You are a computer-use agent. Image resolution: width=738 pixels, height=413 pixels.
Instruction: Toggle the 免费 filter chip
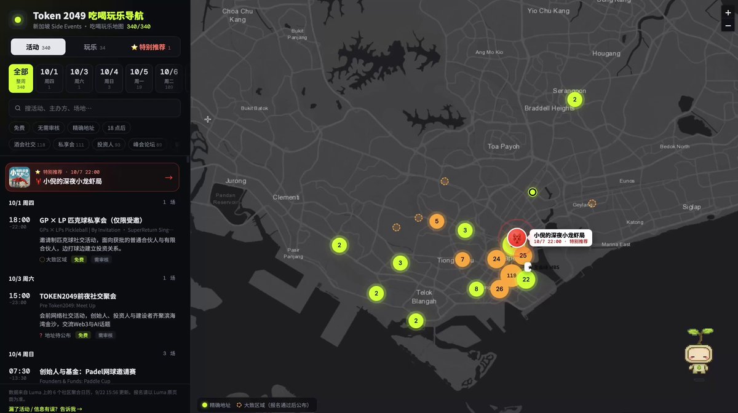(20, 128)
